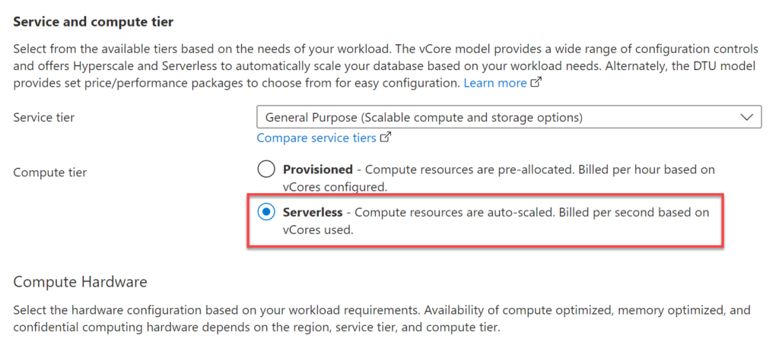Click the bold Provisioned option label

[318, 169]
